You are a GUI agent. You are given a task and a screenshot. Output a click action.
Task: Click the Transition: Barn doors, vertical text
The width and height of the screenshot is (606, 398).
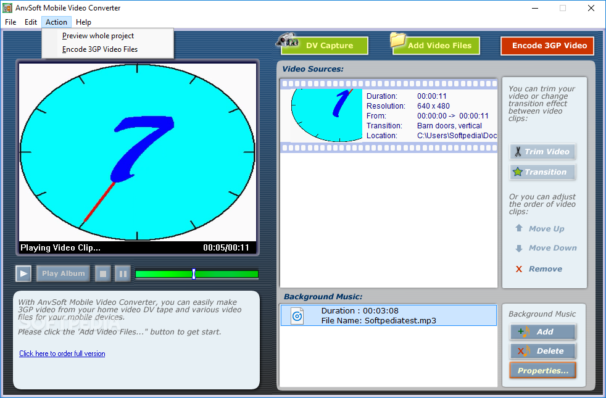424,126
